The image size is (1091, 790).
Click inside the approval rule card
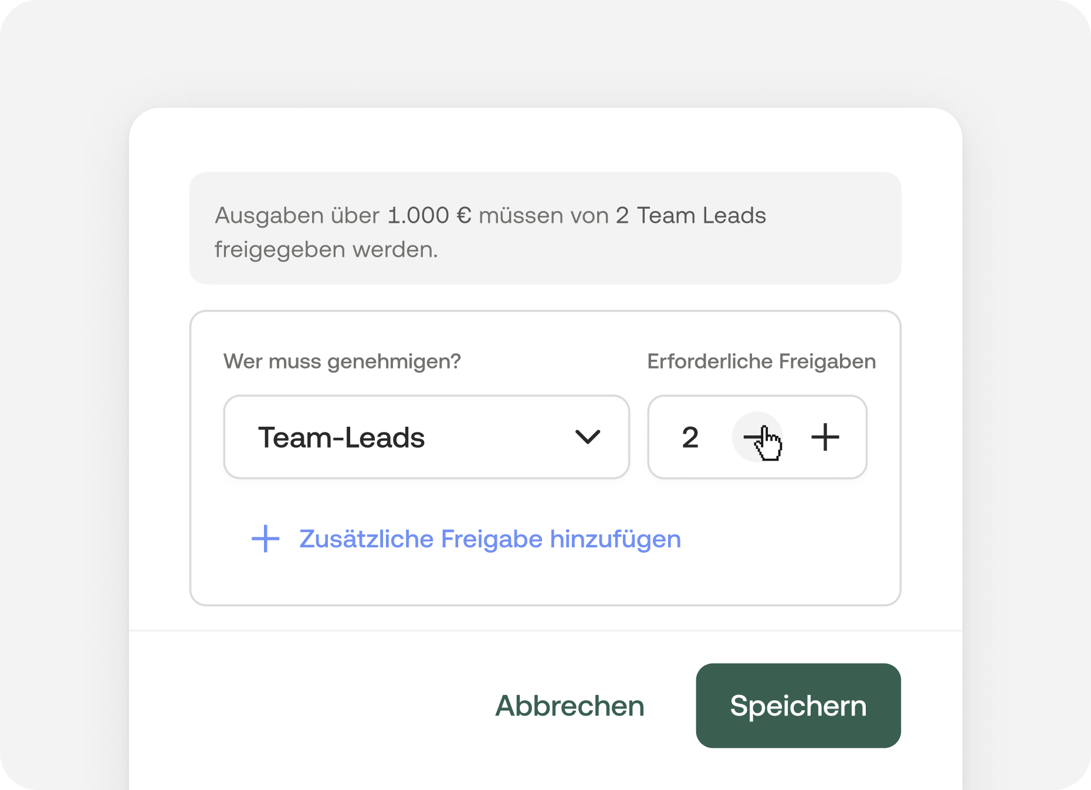545,586
